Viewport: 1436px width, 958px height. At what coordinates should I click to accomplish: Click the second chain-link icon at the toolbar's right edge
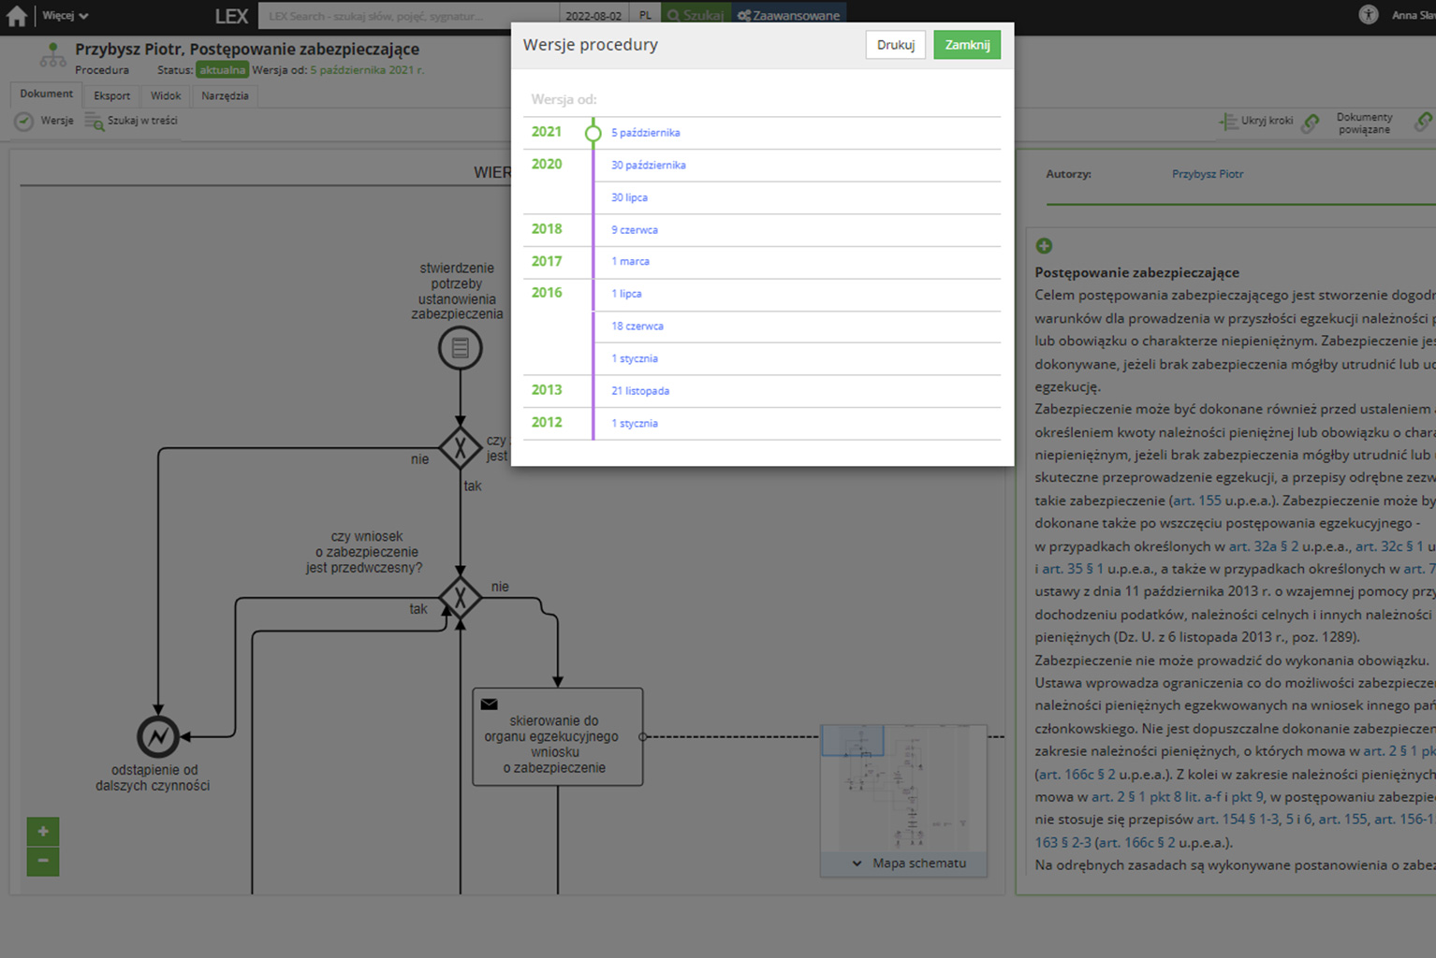coord(1424,123)
